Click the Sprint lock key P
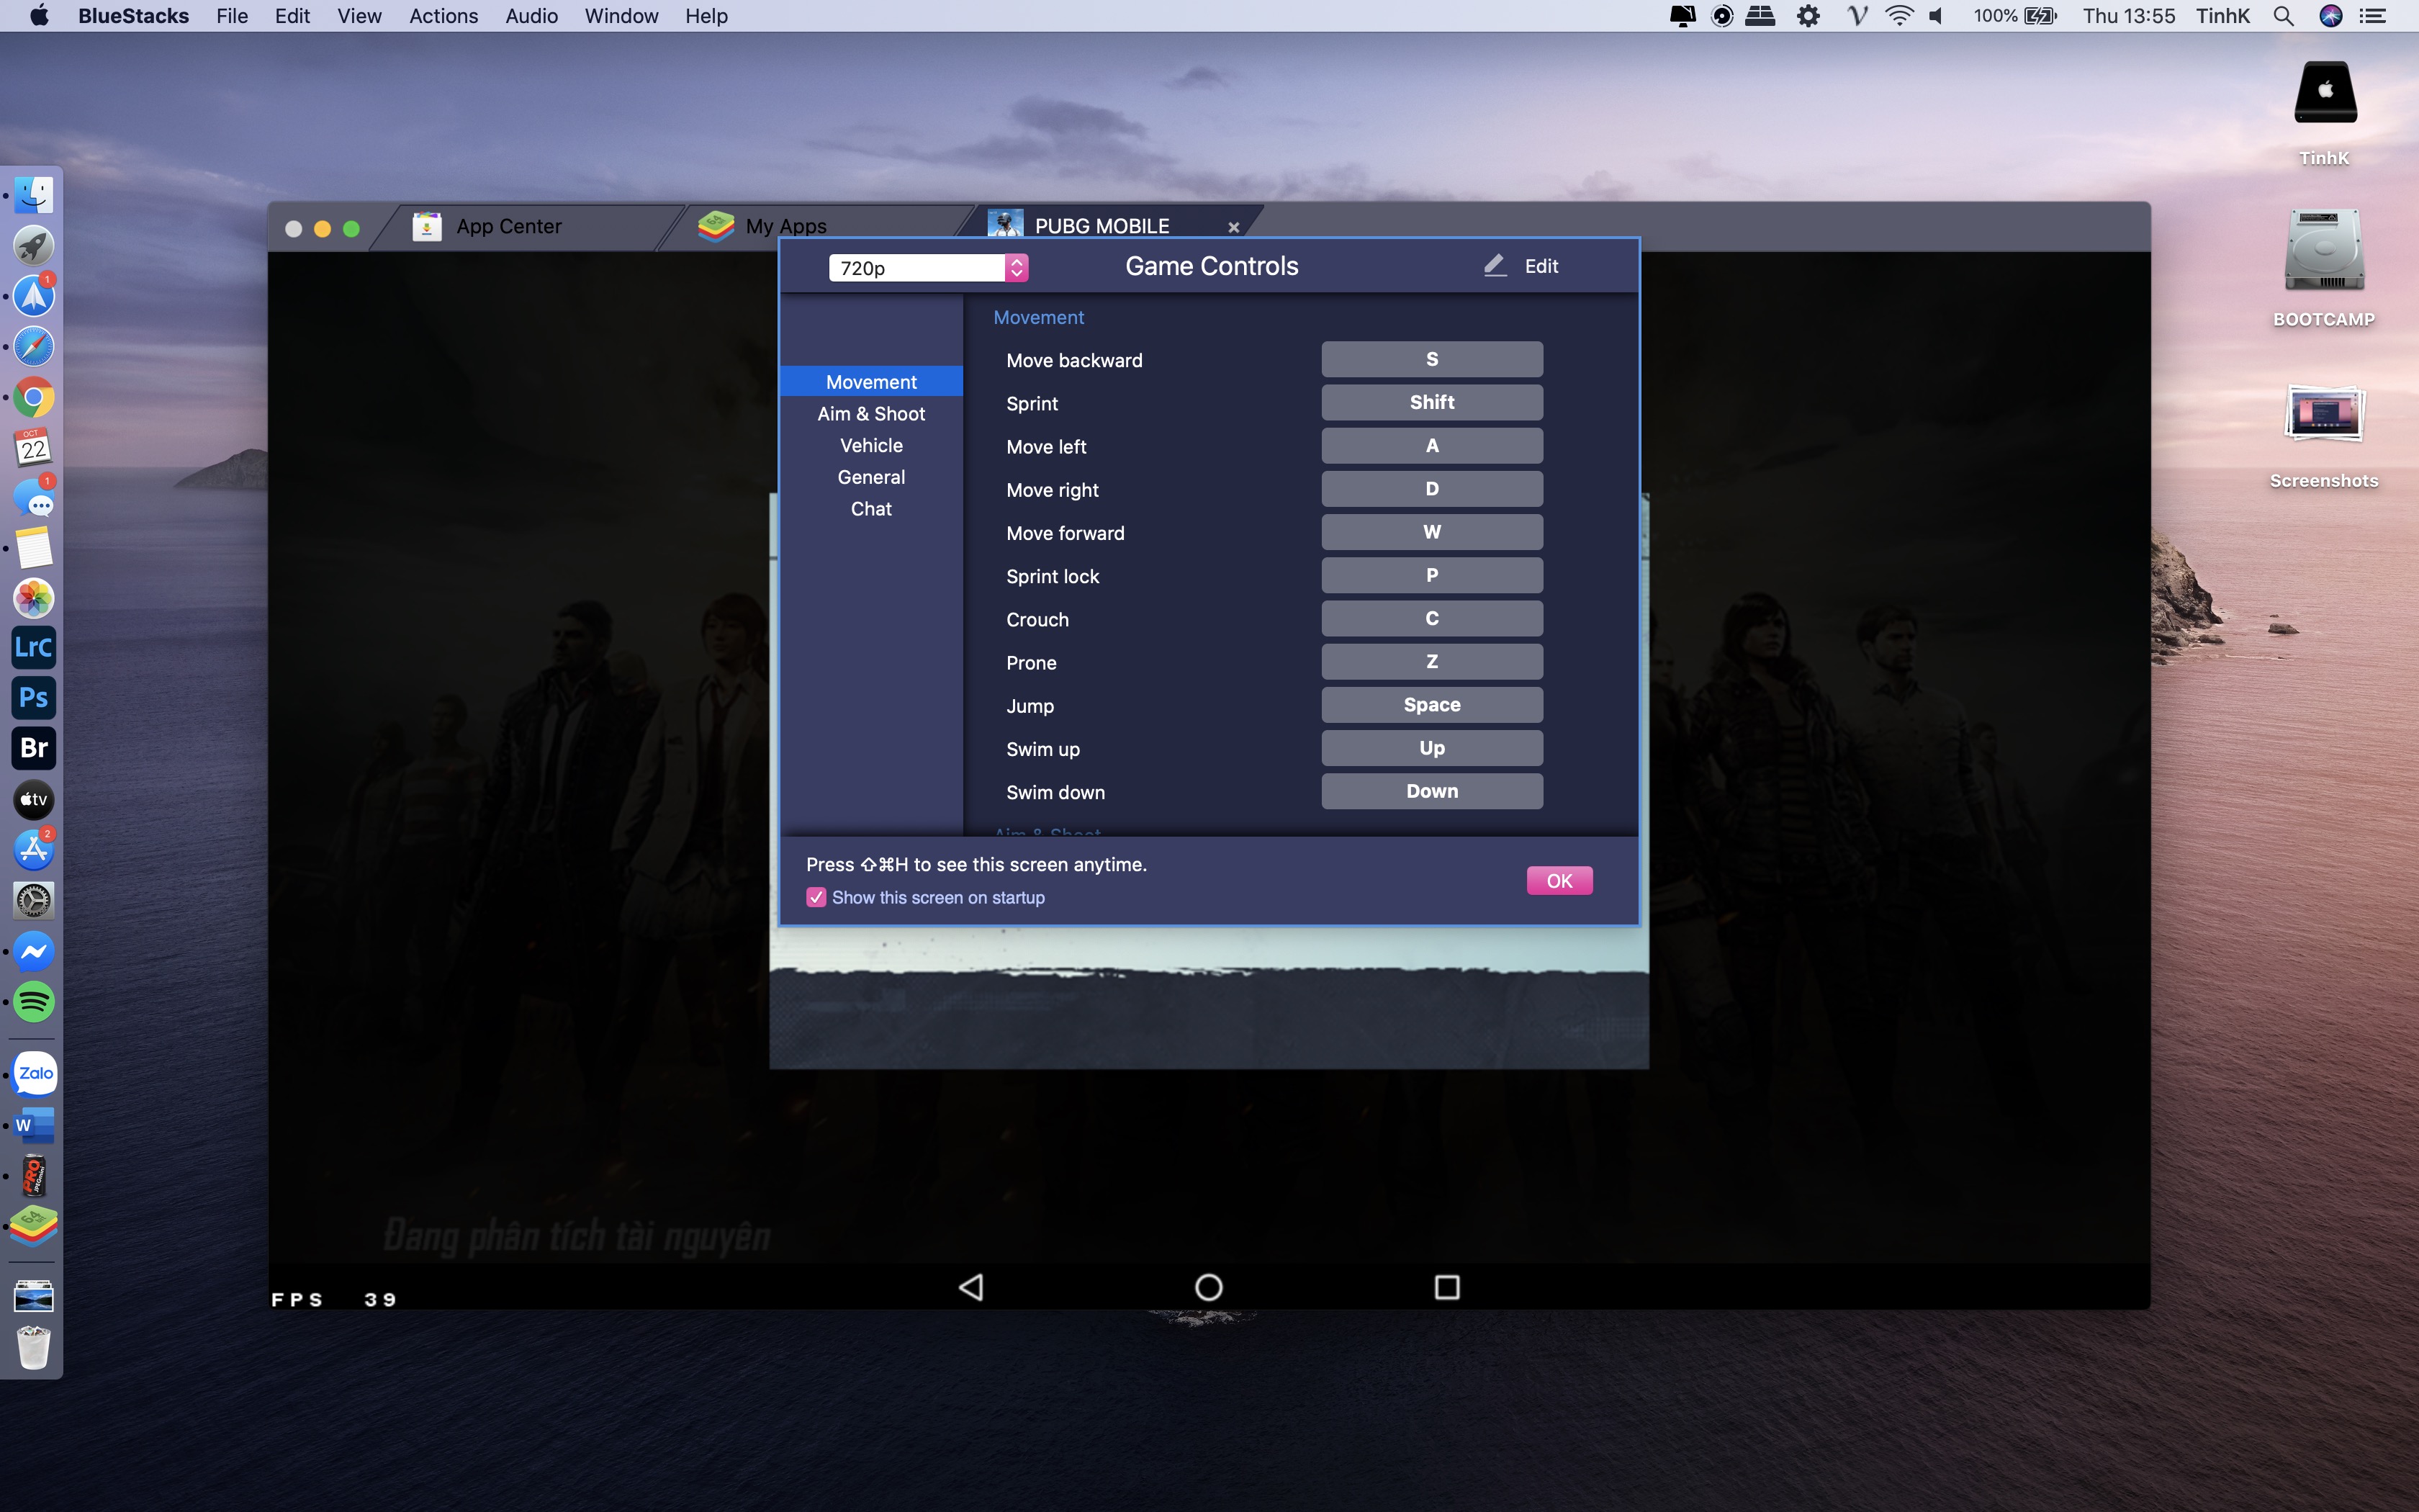The image size is (2419, 1512). [x=1431, y=575]
